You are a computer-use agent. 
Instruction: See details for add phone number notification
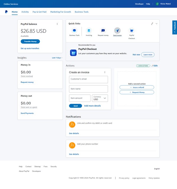74,154
